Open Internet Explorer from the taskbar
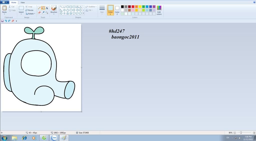Screen dimensions: 256x141 point(24,138)
